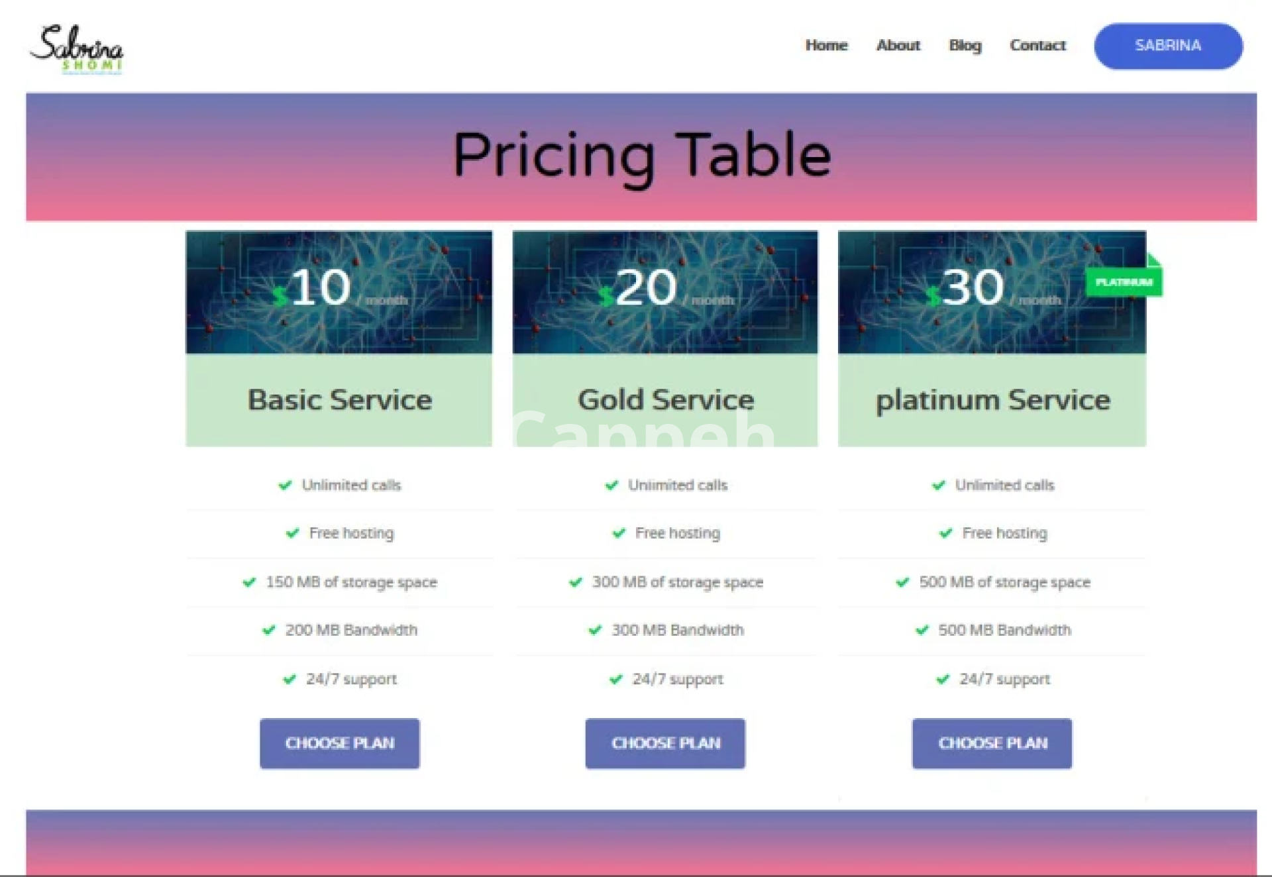
Task: Click checkmark beside Gold plan's 24/7 support
Action: pos(616,679)
